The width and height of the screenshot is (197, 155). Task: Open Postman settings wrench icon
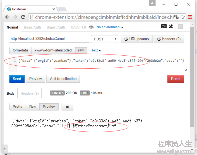[171, 26]
